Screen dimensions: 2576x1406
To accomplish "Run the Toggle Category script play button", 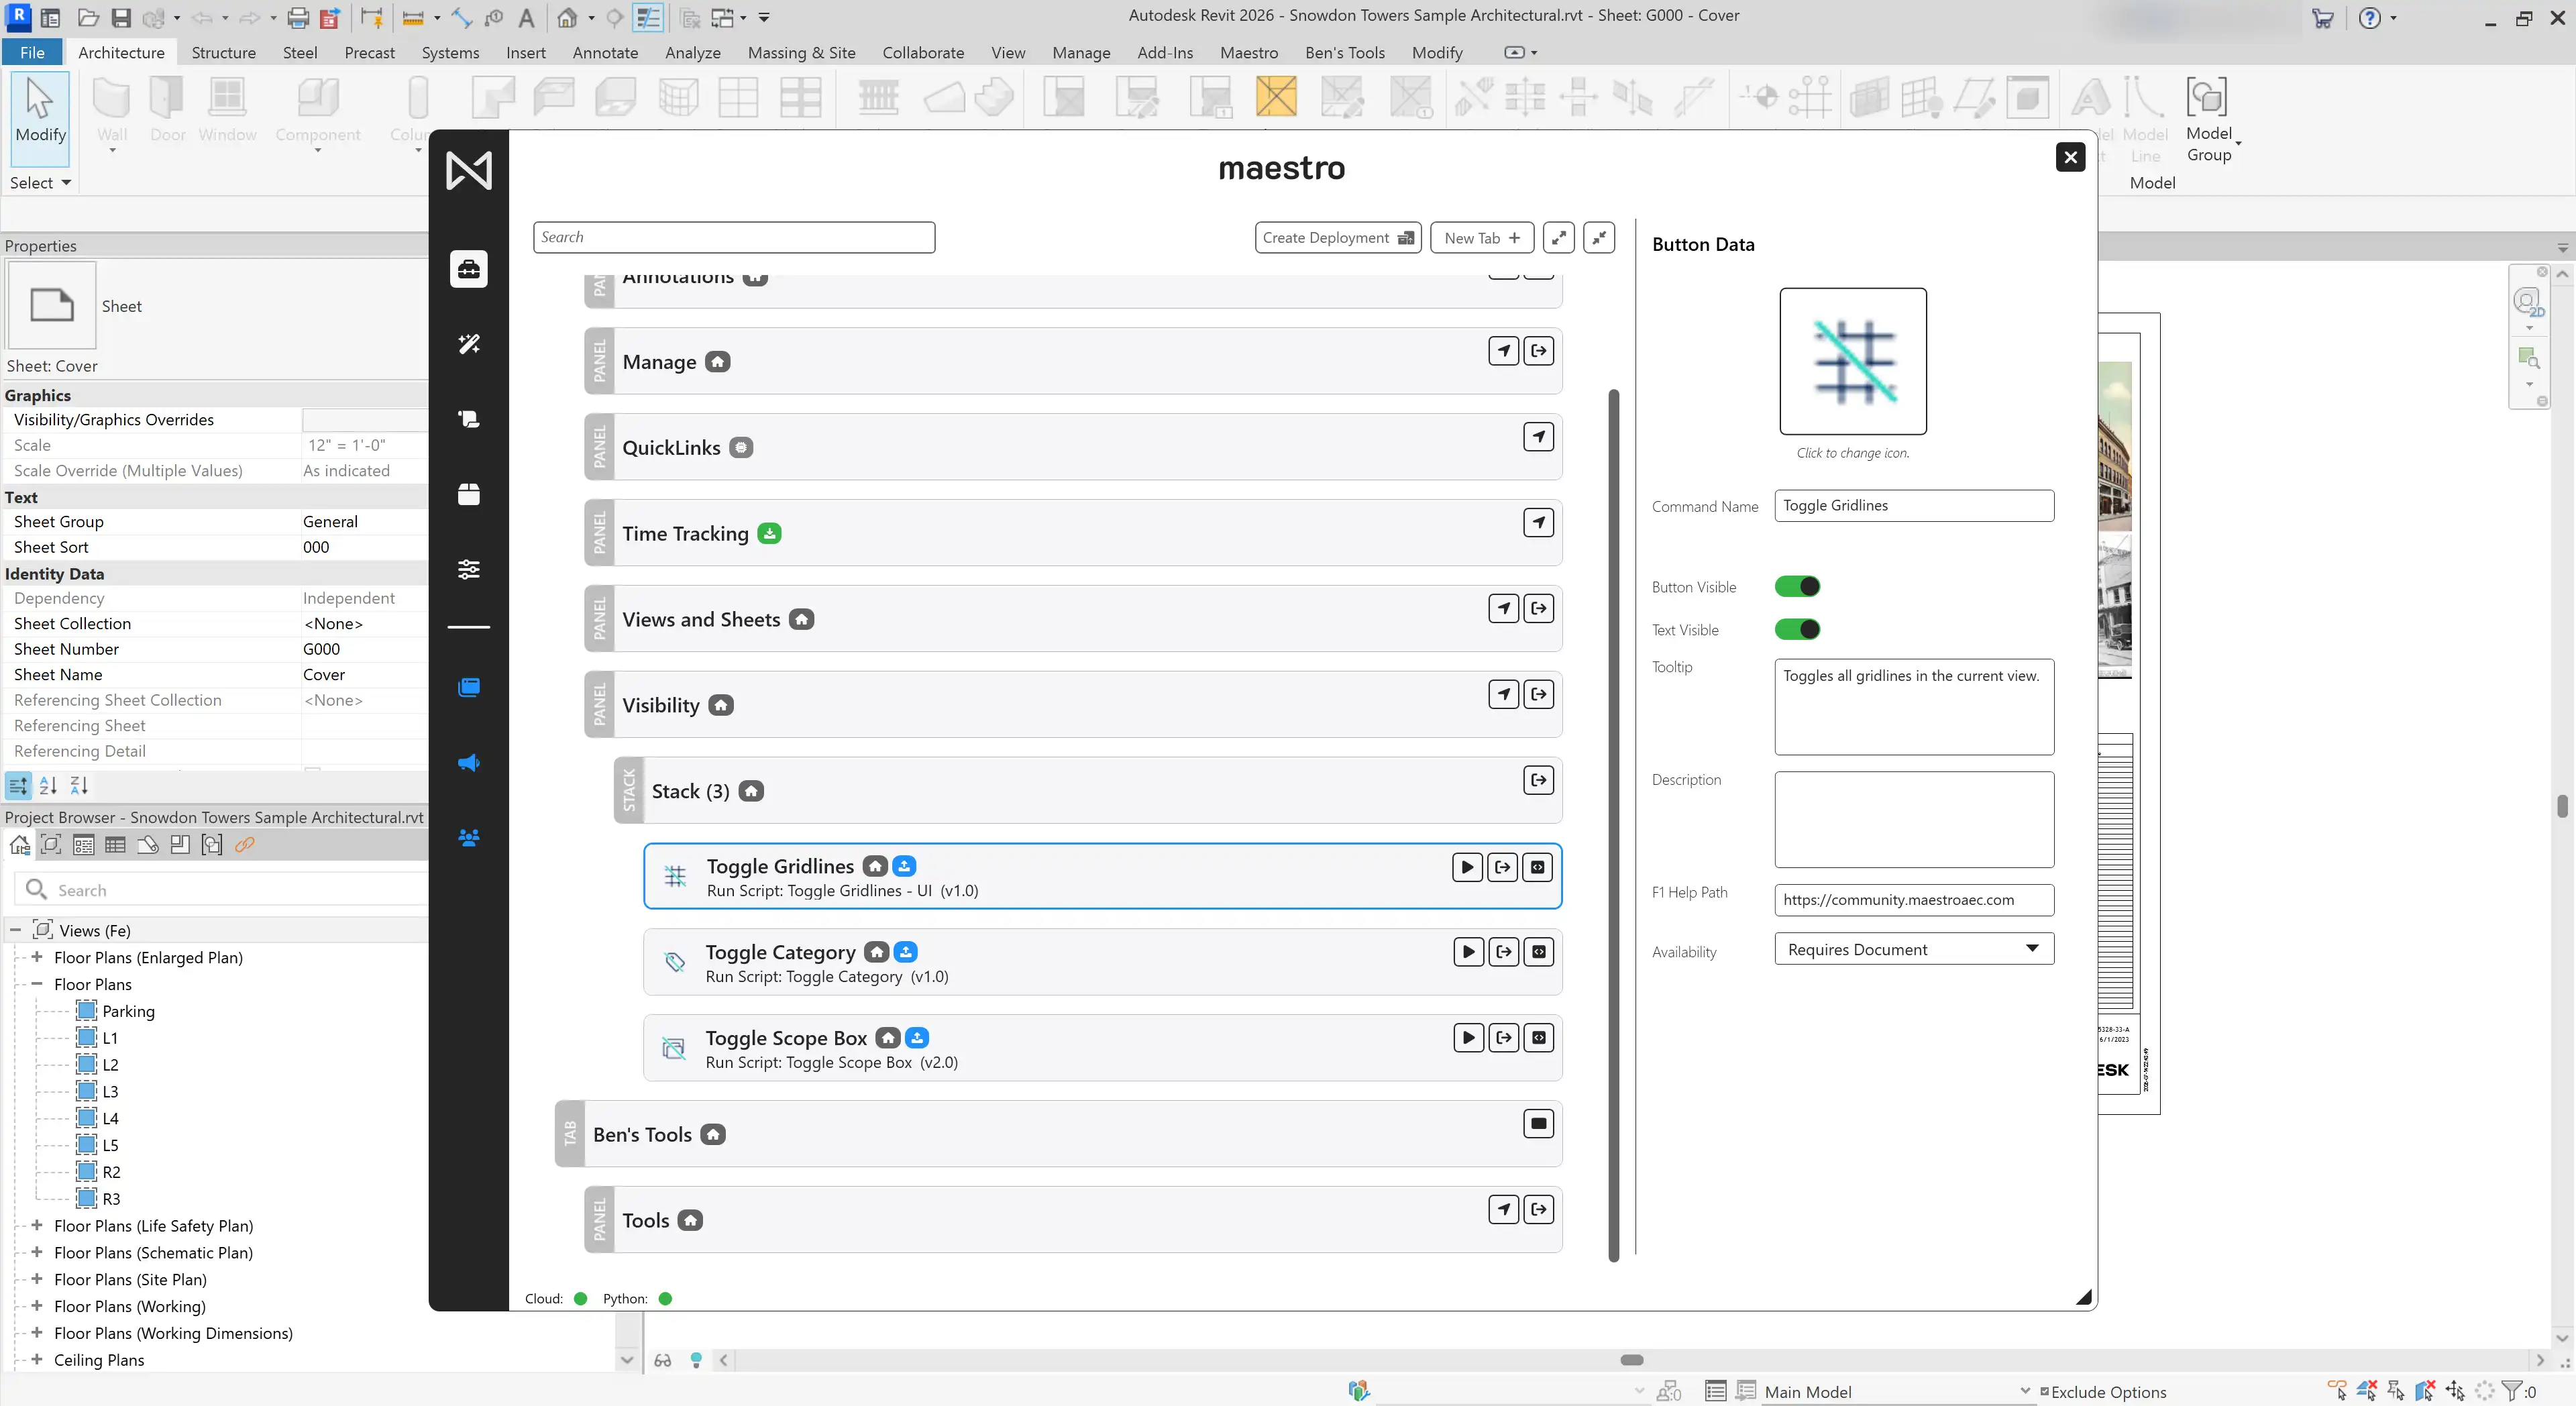I will pyautogui.click(x=1468, y=952).
